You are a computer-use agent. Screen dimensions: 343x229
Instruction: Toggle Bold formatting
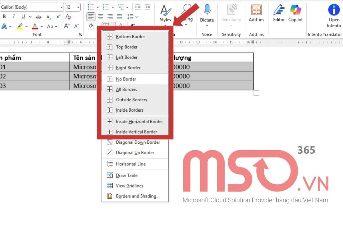(x=4, y=17)
